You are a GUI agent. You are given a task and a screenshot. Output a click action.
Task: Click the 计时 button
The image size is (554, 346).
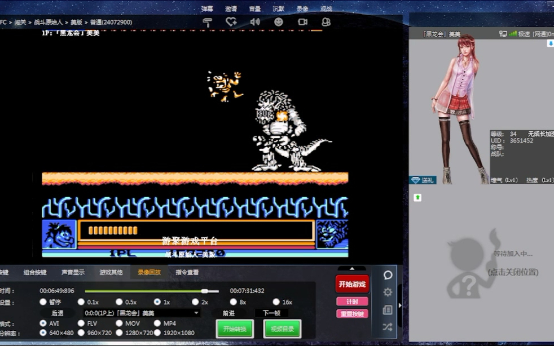coord(352,301)
